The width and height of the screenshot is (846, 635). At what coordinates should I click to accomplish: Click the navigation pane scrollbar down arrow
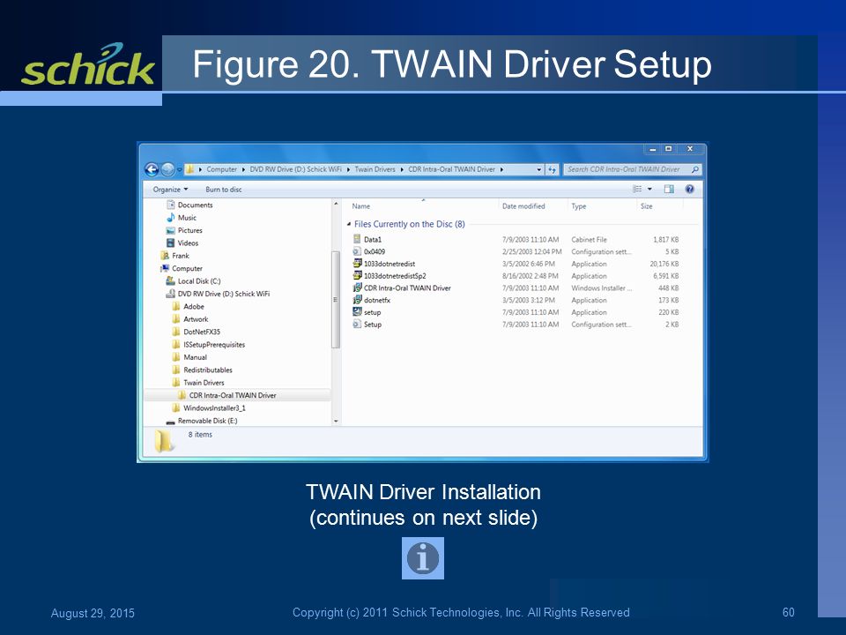(x=336, y=422)
